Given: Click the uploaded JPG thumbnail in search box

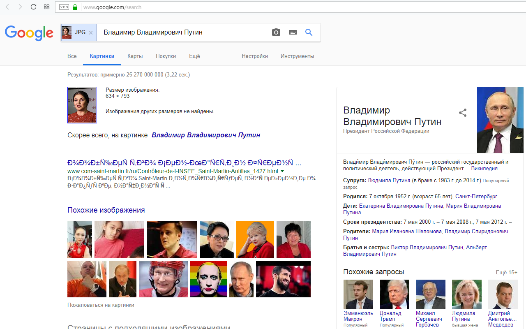Looking at the screenshot, I should (x=67, y=32).
